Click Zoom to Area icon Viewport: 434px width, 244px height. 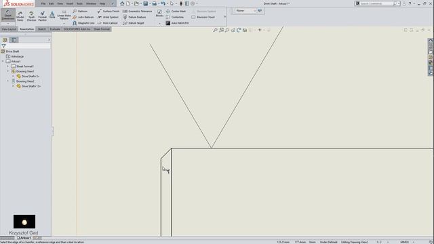(221, 30)
